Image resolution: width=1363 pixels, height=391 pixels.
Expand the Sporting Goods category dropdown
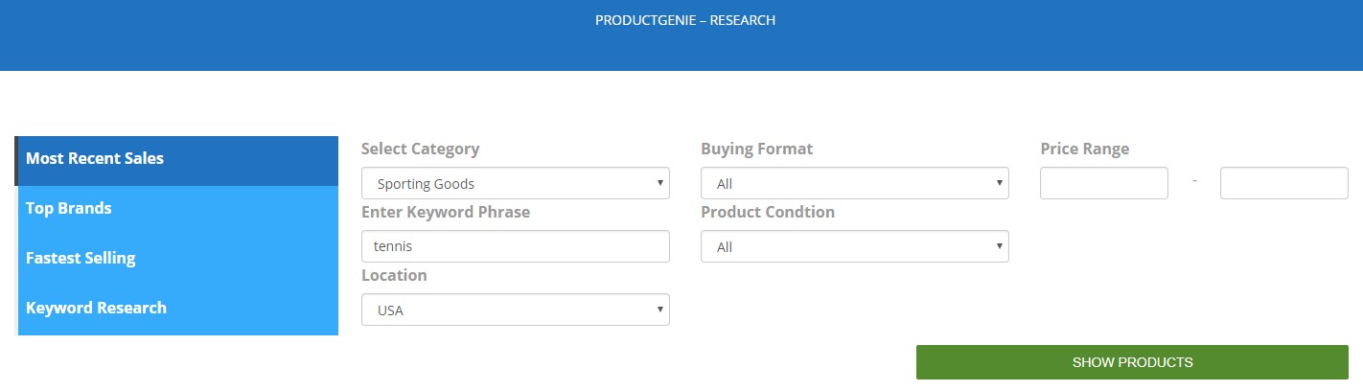515,184
